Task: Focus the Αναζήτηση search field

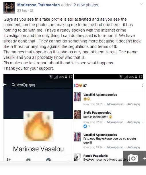Action: pyautogui.click(x=42, y=85)
